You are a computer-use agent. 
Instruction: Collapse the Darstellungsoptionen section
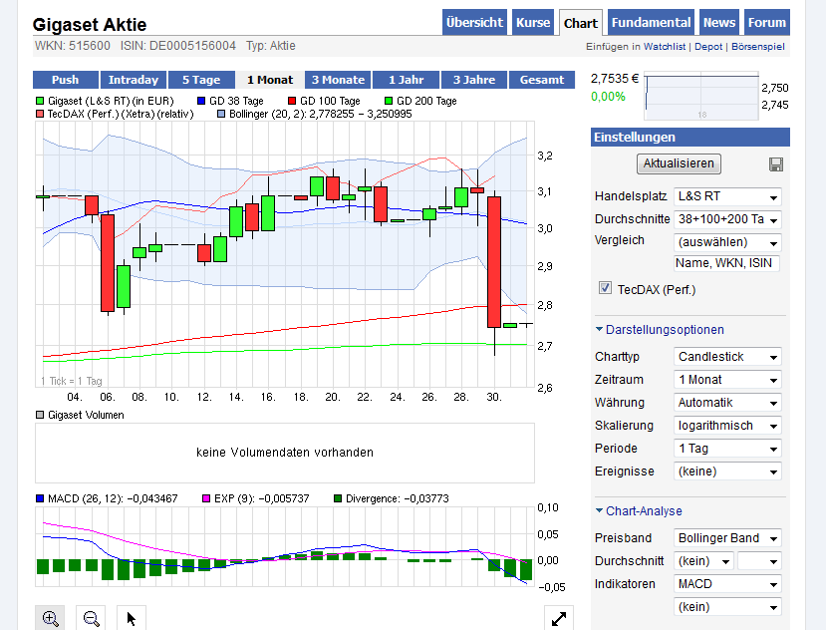click(x=660, y=330)
